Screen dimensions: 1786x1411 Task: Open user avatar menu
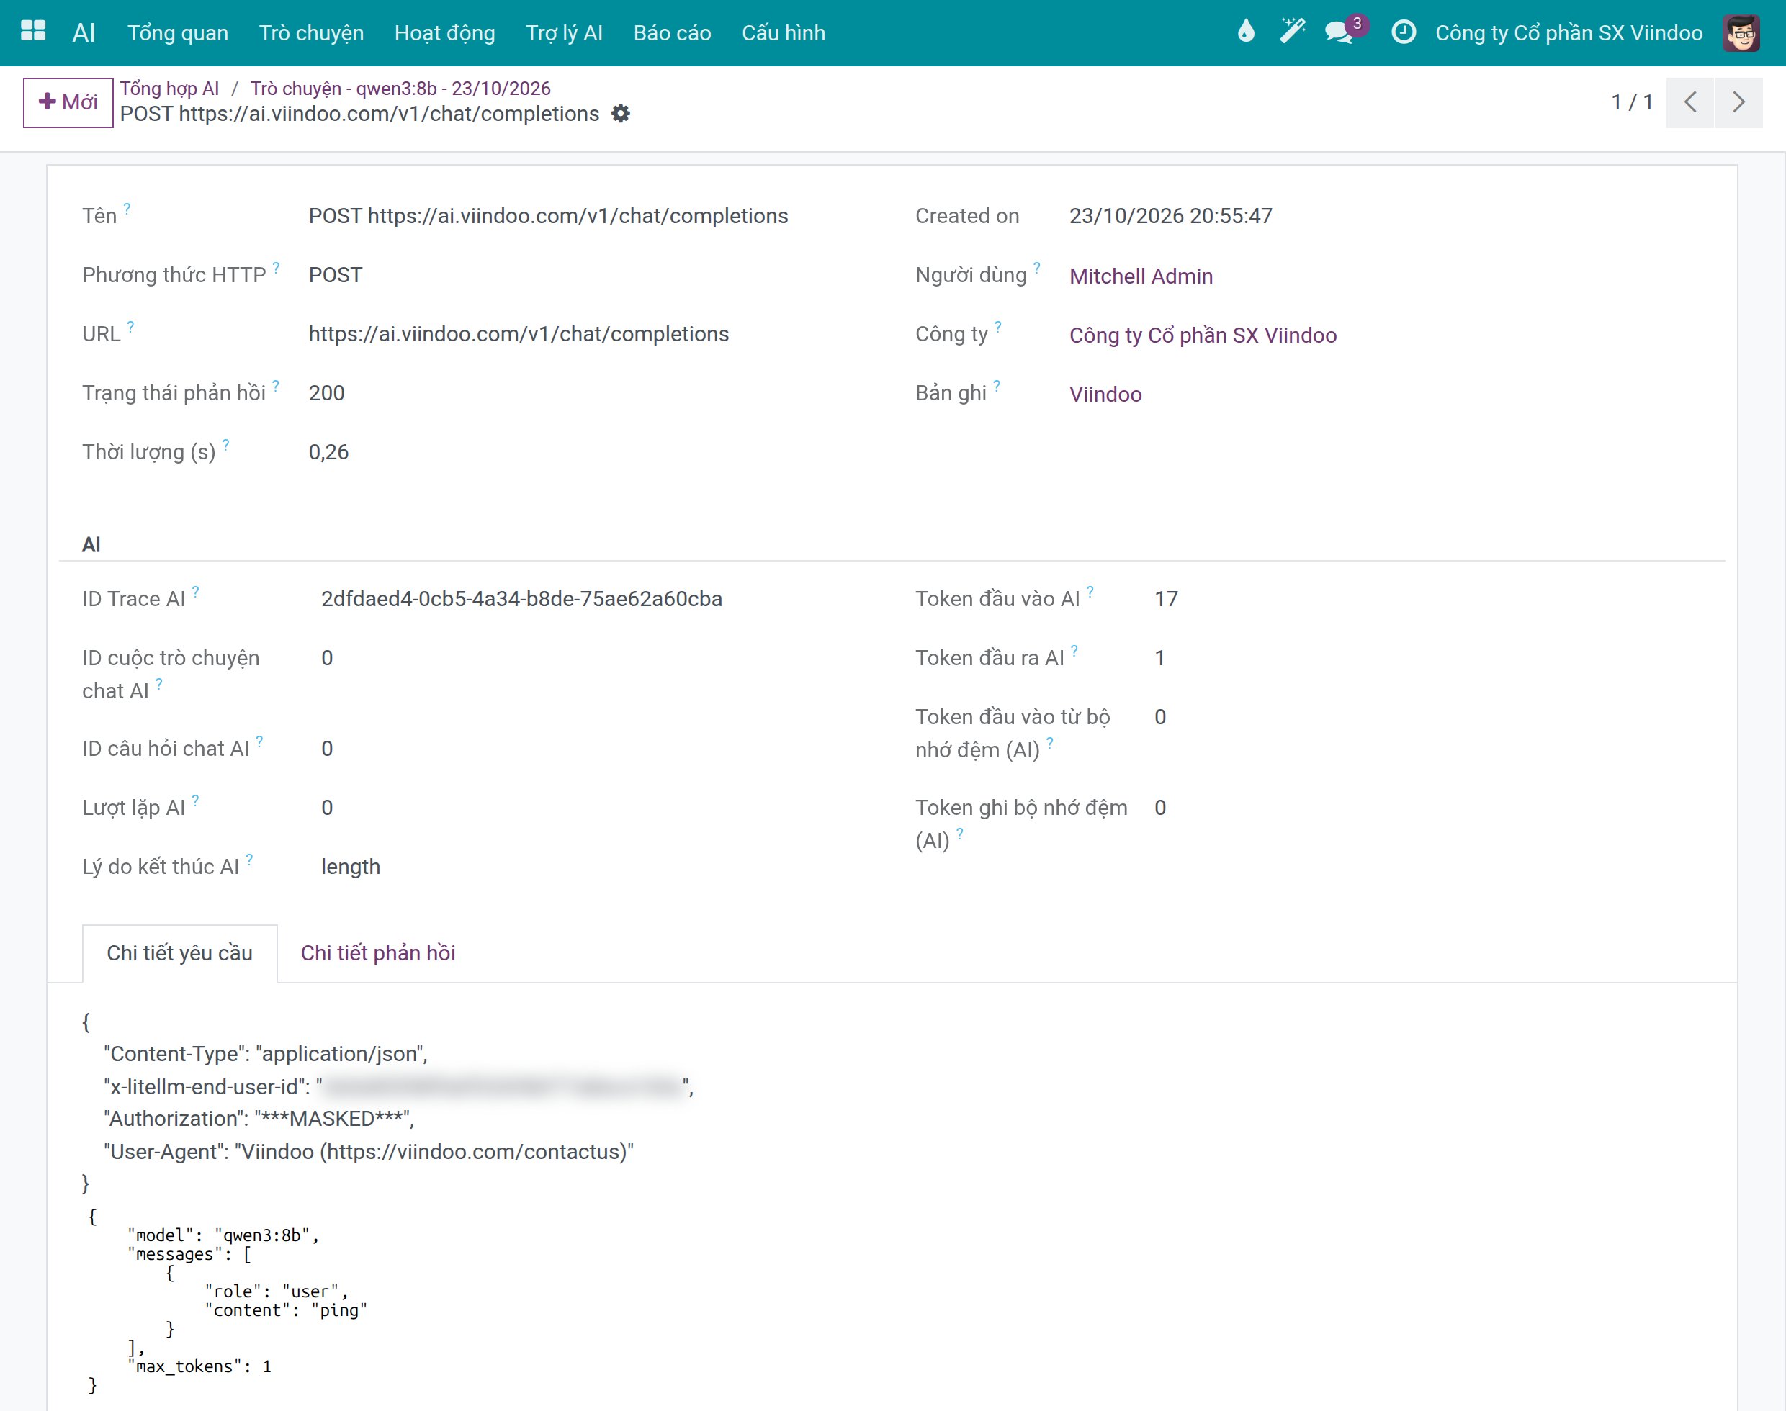point(1741,32)
